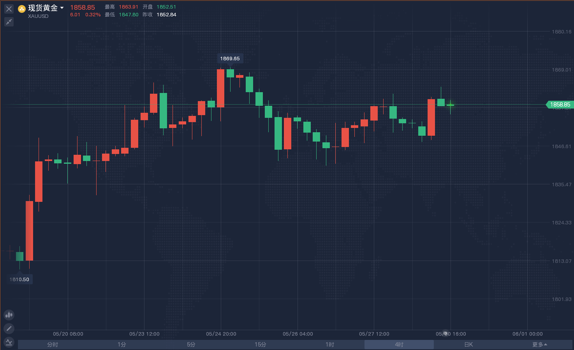574x350 pixels.
Task: Switch to the 1时 timeframe tab
Action: pyautogui.click(x=330, y=345)
